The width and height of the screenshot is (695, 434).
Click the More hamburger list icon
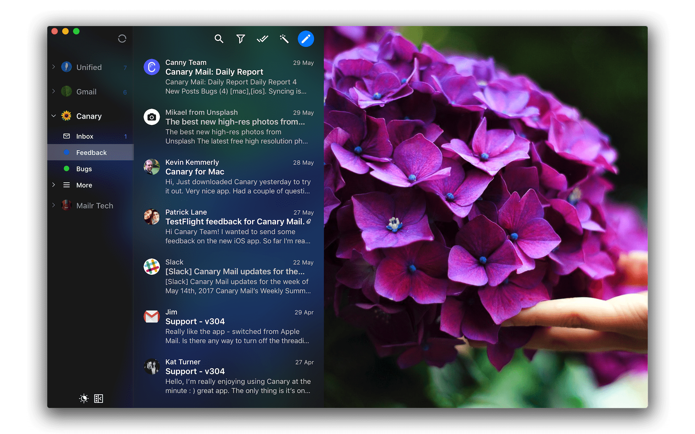click(x=67, y=185)
